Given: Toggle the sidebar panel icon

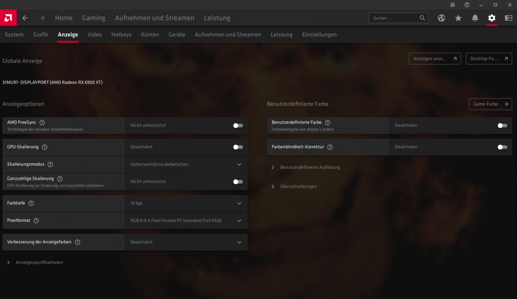Looking at the screenshot, I should tap(509, 18).
